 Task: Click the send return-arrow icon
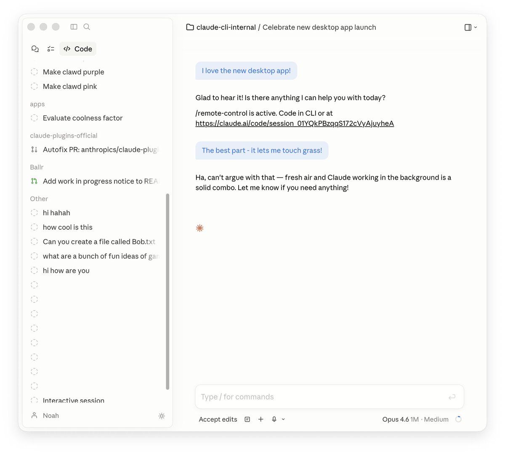452,397
